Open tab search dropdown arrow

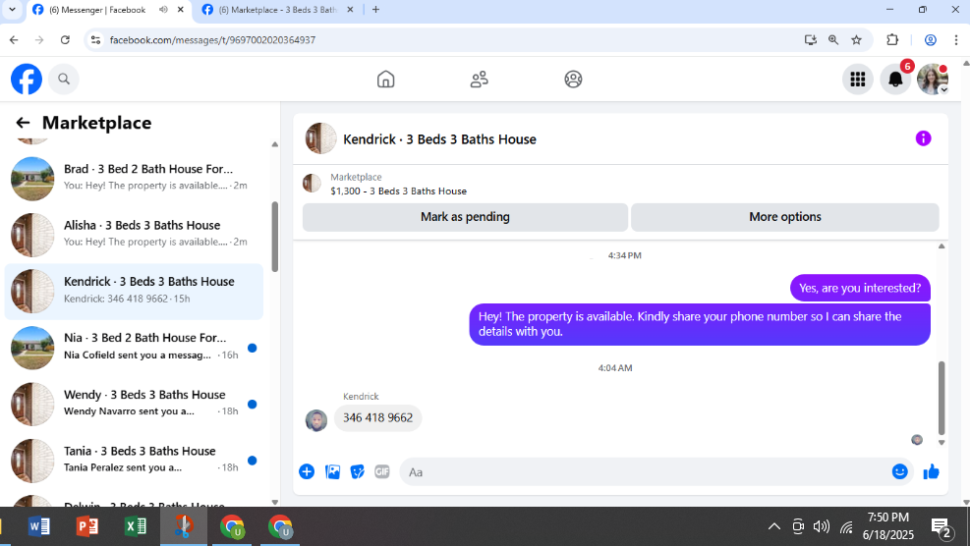[x=12, y=10]
